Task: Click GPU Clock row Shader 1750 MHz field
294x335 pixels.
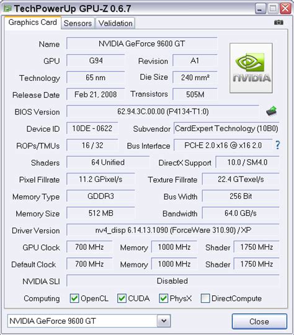Action: tap(257, 247)
